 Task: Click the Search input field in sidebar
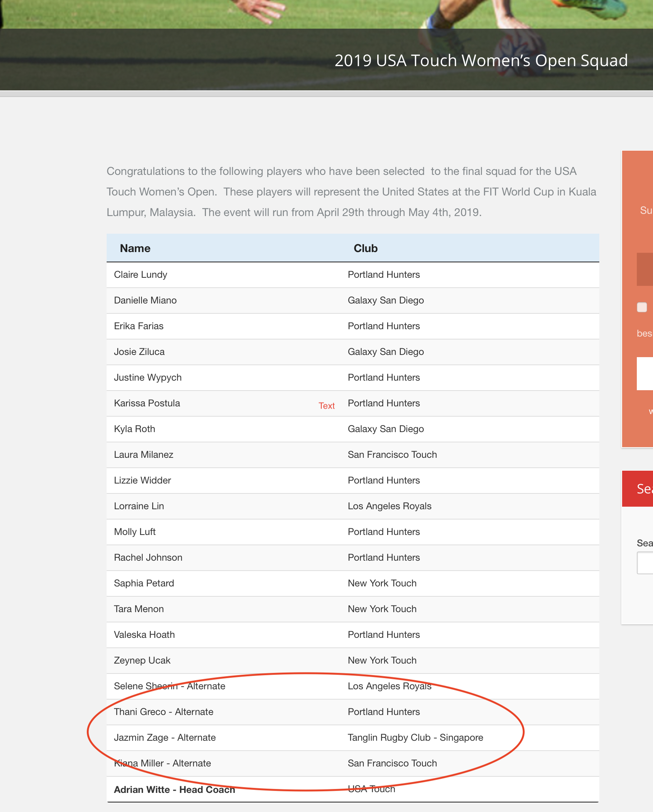pos(645,563)
